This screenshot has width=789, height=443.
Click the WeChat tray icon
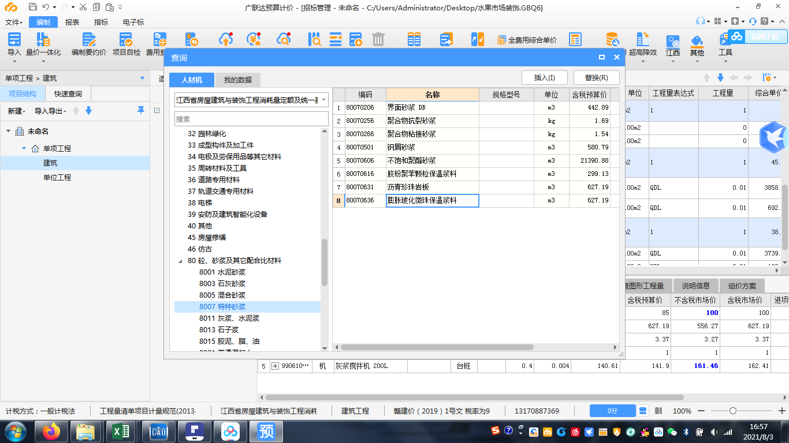coord(672,431)
